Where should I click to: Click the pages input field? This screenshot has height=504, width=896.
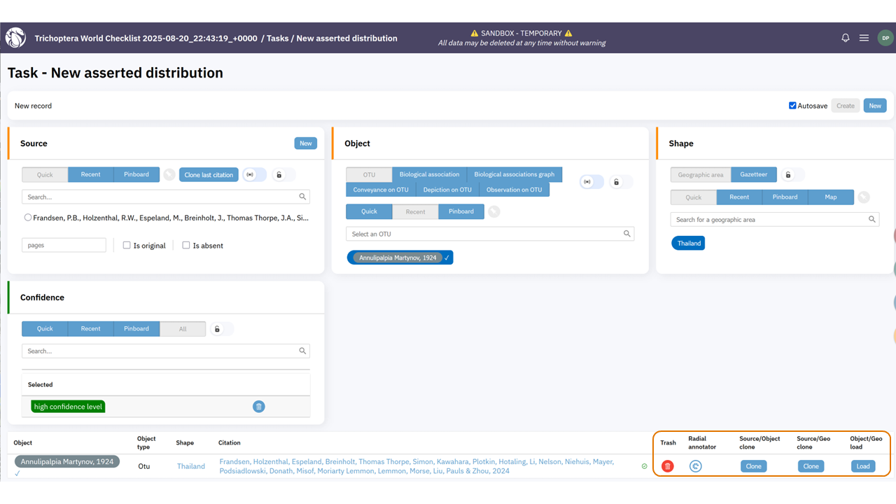(64, 246)
